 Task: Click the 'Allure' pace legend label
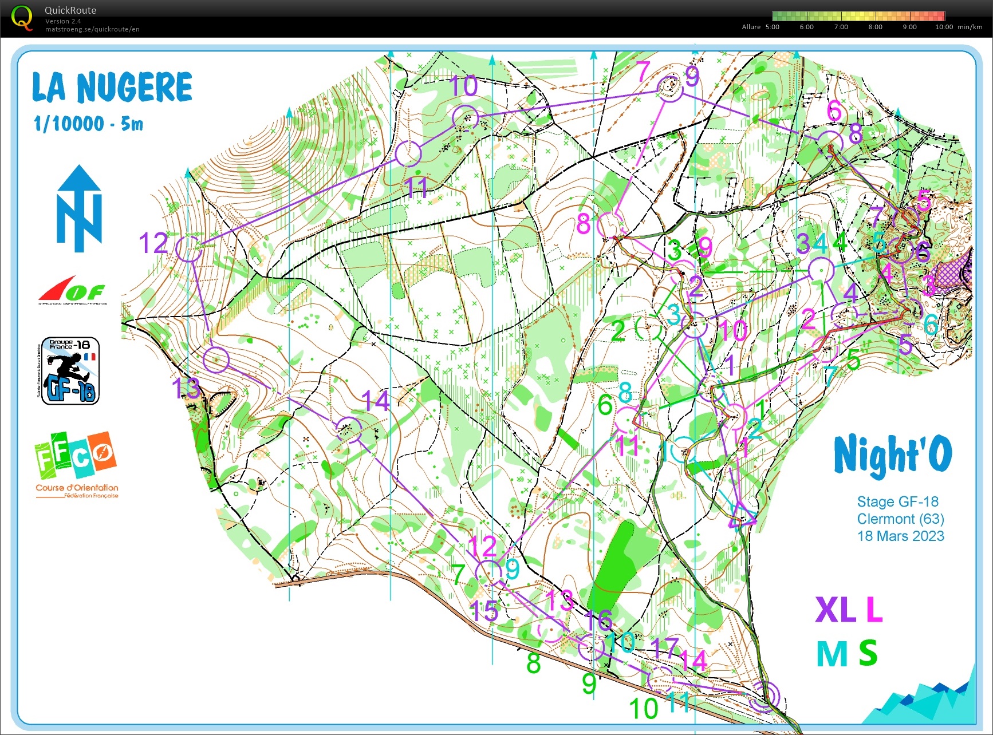751,27
